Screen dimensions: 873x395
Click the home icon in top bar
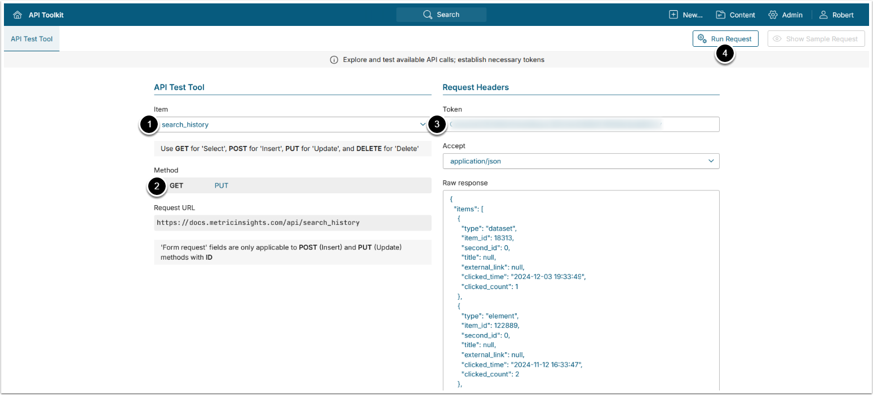17,15
